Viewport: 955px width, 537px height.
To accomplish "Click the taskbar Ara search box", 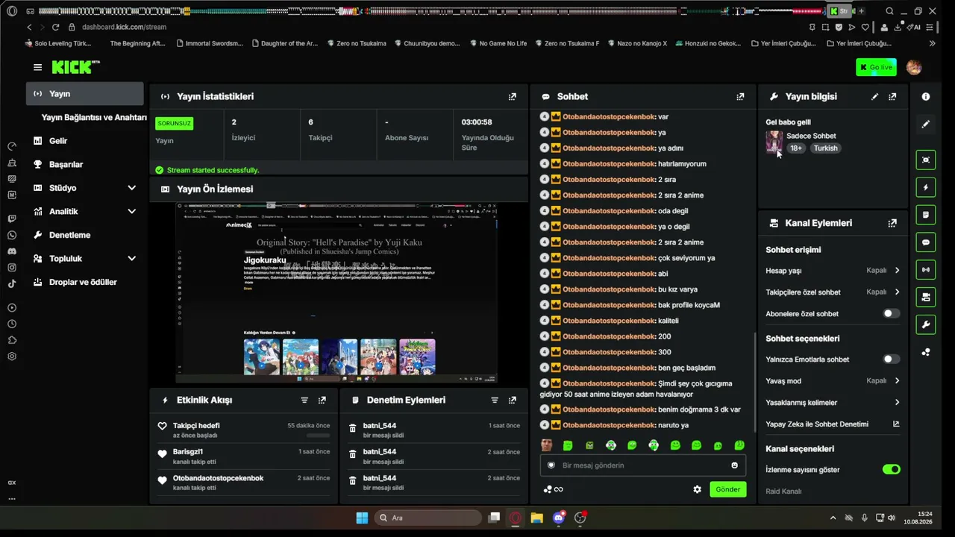I will [x=428, y=518].
